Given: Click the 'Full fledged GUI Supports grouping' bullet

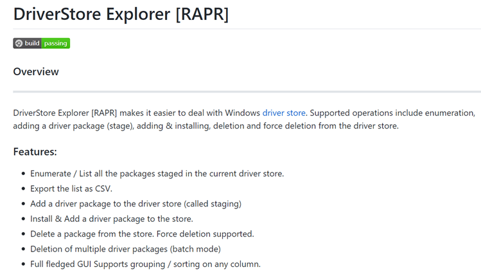Looking at the screenshot, I should click(x=145, y=264).
